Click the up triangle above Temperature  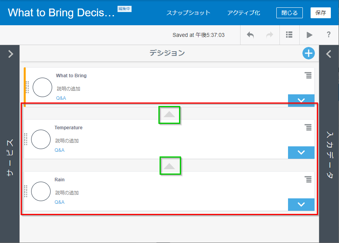pos(169,115)
